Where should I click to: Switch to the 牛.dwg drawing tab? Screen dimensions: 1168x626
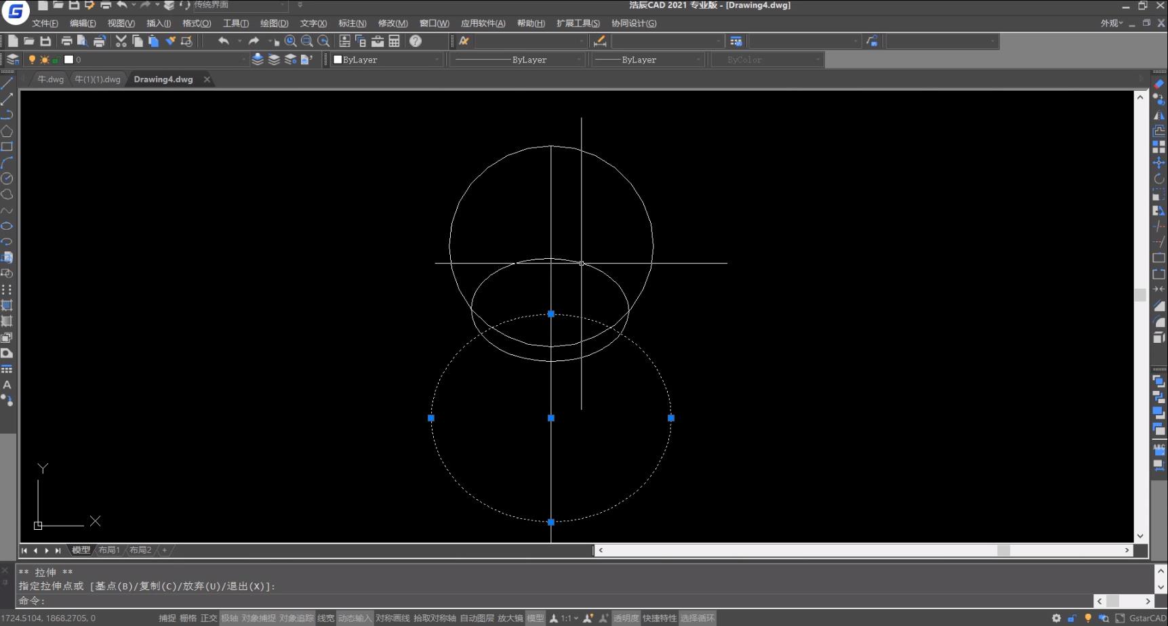click(50, 79)
